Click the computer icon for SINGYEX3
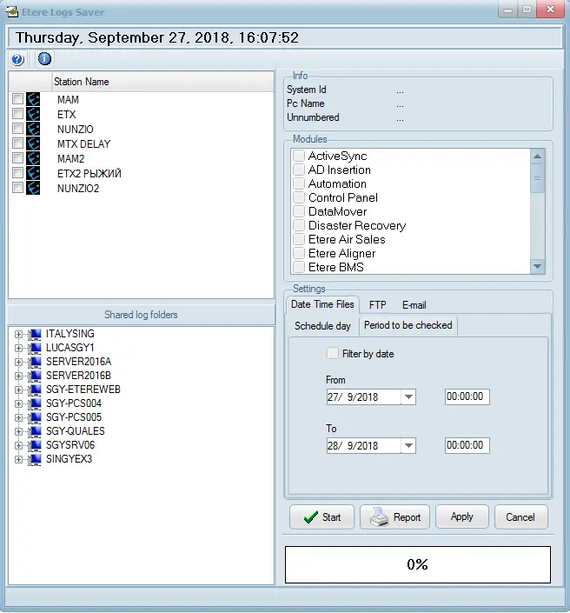Screen dimensions: 570x613 pyautogui.click(x=35, y=459)
